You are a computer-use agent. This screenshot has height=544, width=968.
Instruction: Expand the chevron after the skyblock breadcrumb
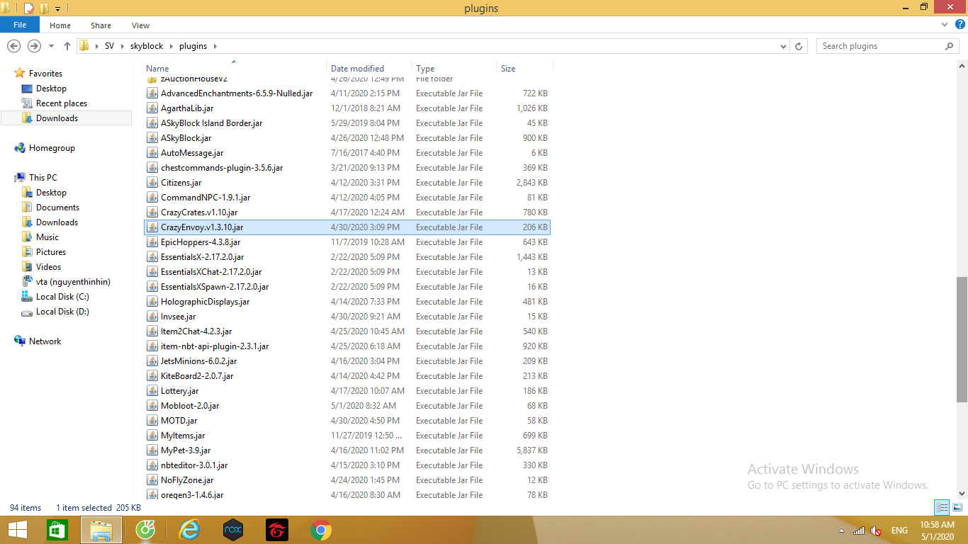[171, 46]
